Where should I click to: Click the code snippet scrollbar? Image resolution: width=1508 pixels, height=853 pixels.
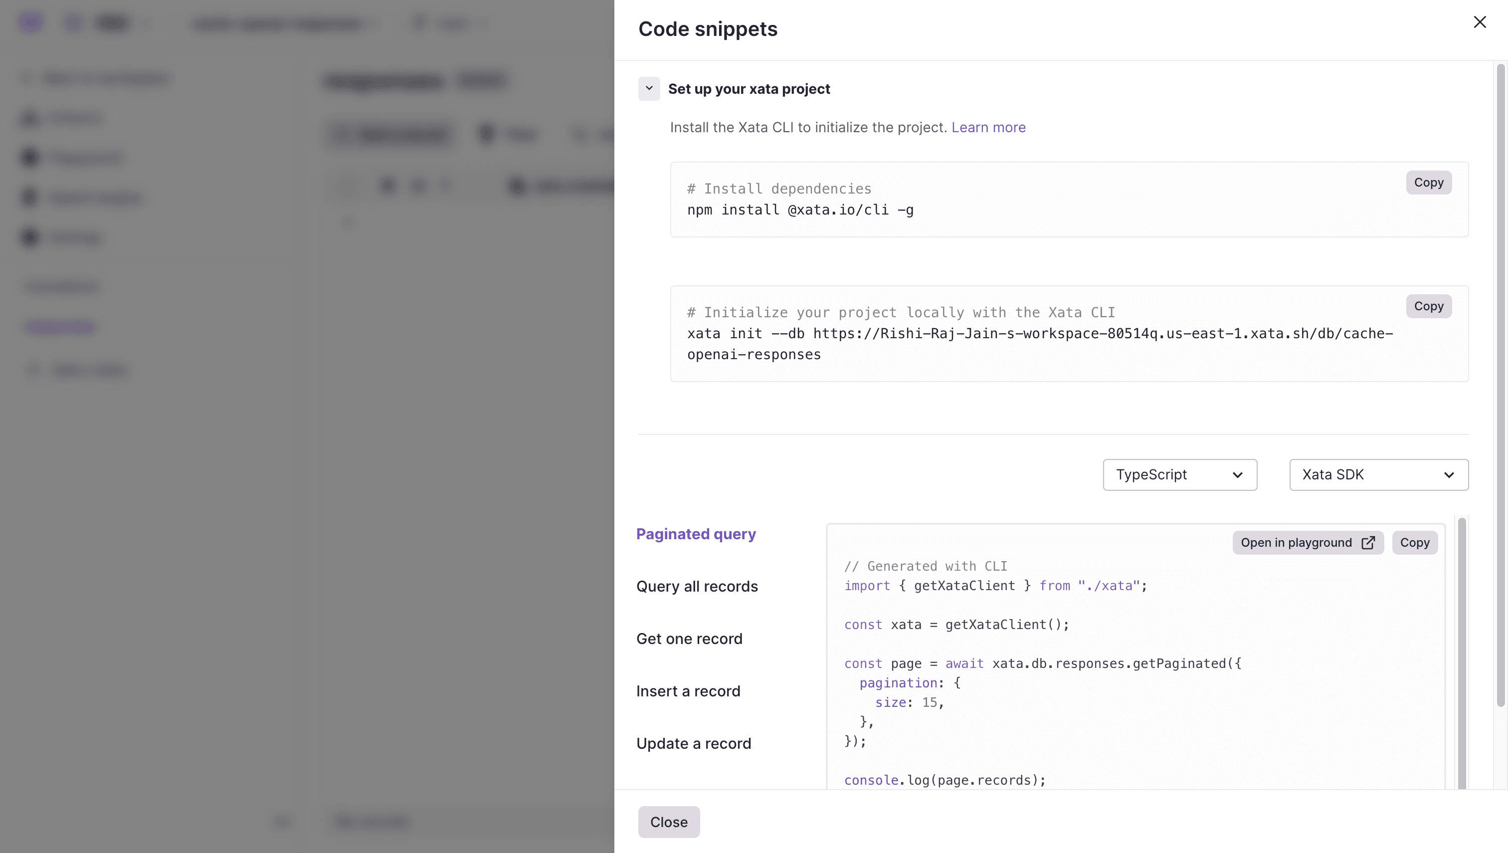(x=1462, y=652)
